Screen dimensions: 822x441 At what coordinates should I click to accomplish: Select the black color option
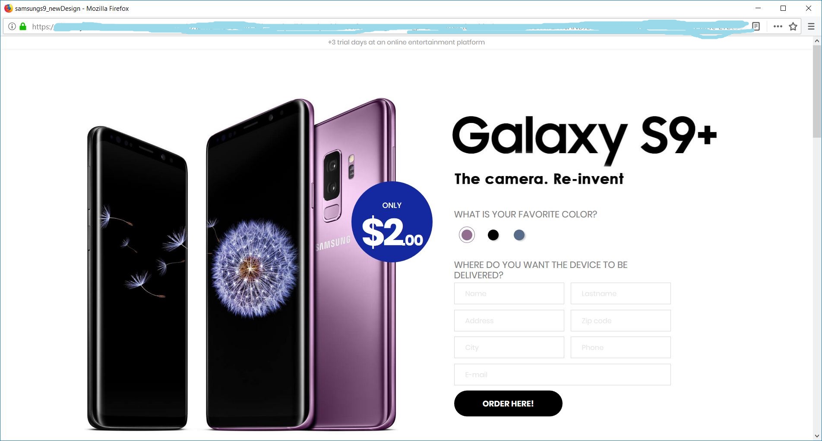[493, 235]
